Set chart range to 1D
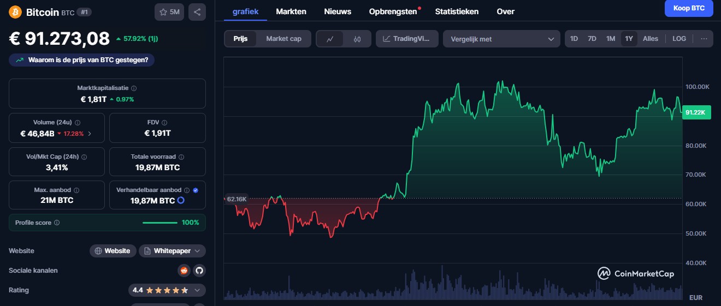The height and width of the screenshot is (306, 721). coord(574,39)
